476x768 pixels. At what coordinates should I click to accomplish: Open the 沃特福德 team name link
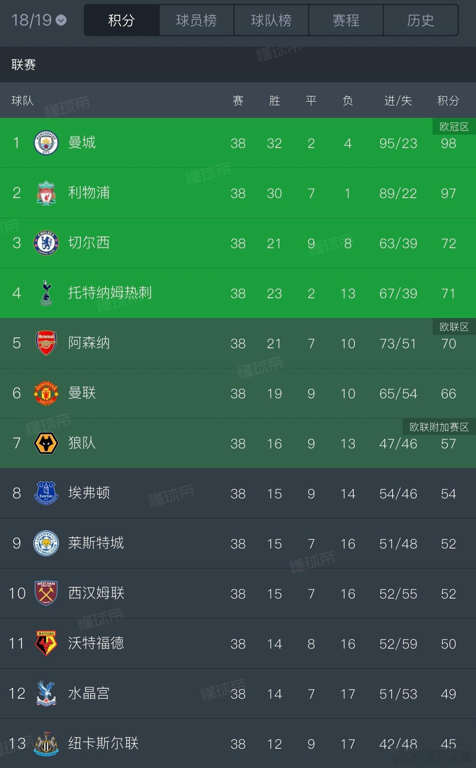96,643
